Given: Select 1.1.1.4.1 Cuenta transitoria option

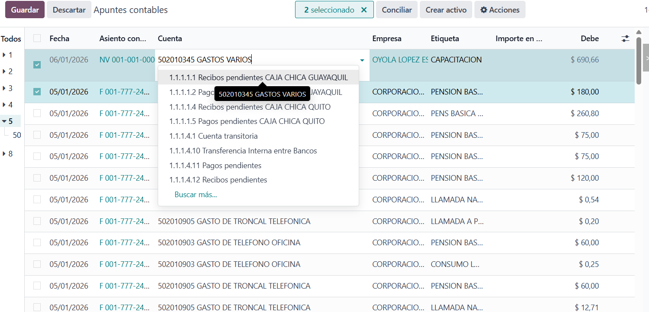Looking at the screenshot, I should point(213,136).
